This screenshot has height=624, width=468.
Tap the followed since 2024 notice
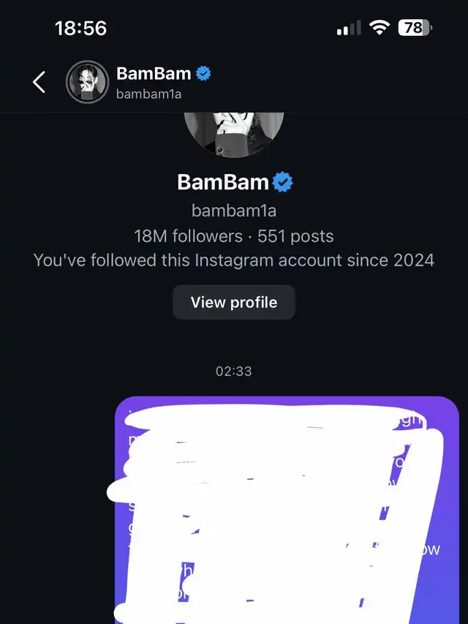pos(233,260)
